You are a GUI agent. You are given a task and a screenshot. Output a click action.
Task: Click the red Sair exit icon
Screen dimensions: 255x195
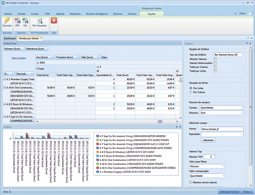tap(54, 21)
